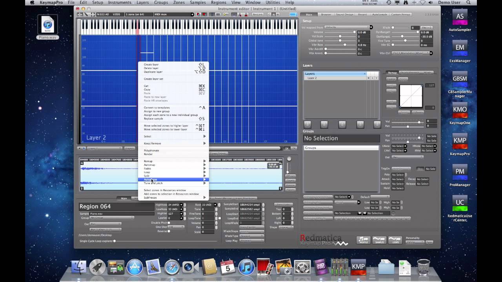
Task: Choose Duplicate layer from context menu
Action: tap(173, 72)
